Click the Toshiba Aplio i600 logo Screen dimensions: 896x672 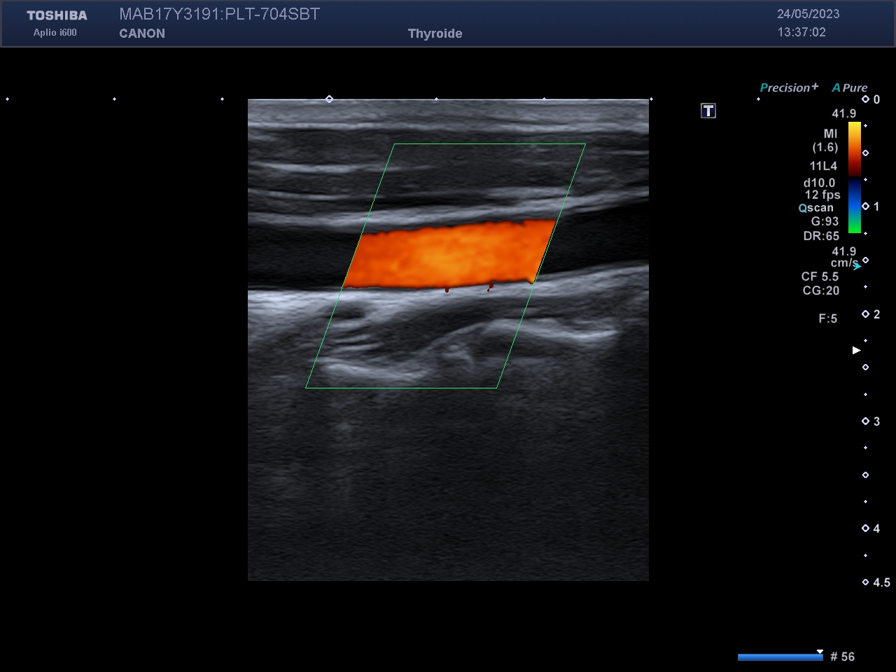click(x=57, y=23)
